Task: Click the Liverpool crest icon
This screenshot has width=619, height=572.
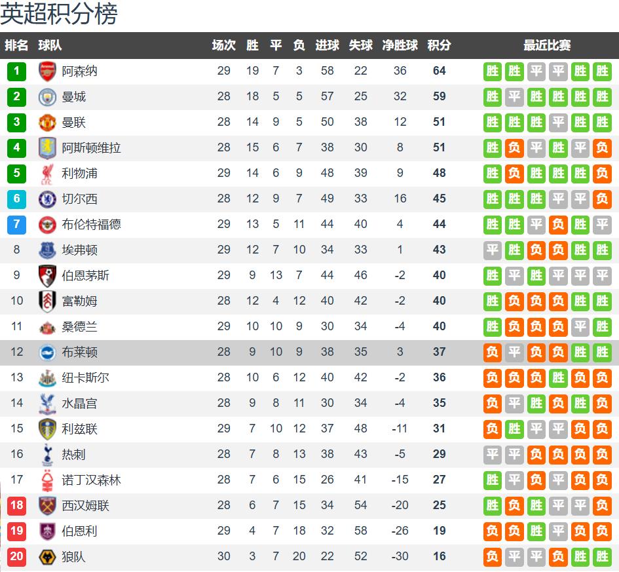Action: tap(47, 173)
